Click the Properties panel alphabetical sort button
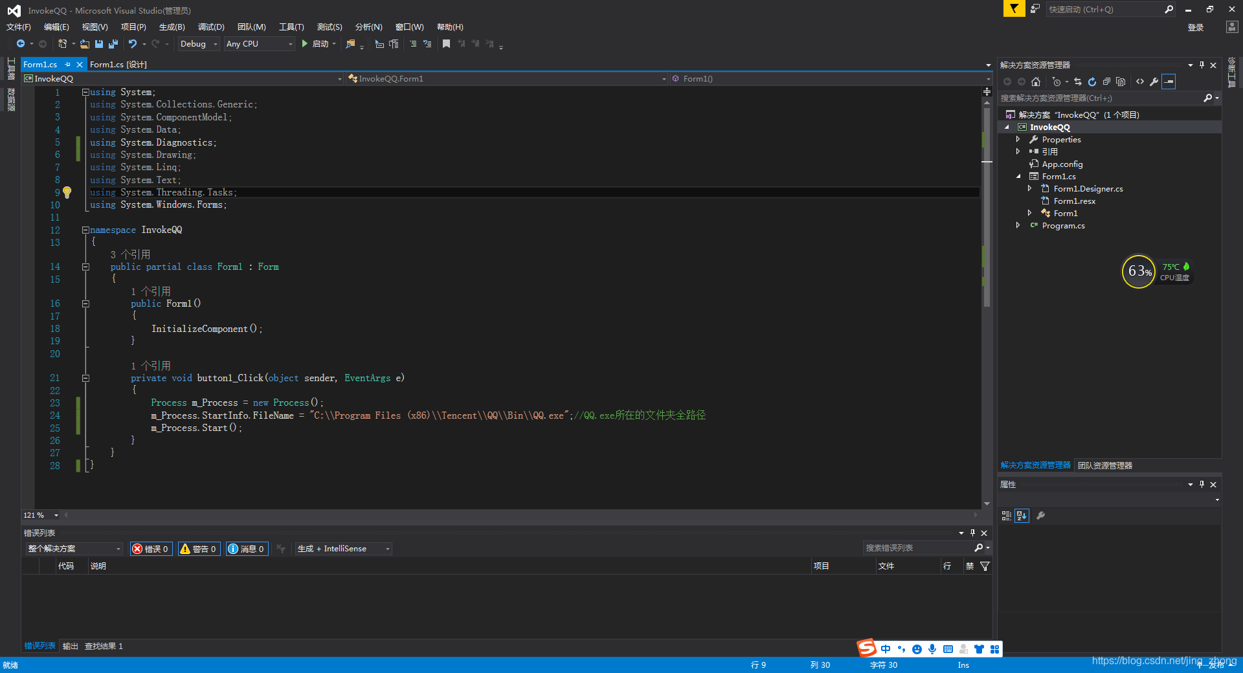The height and width of the screenshot is (673, 1243). pos(1022,516)
